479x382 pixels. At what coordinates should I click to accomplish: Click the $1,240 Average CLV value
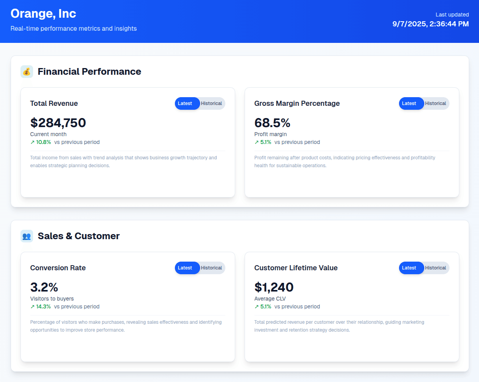[x=274, y=287]
